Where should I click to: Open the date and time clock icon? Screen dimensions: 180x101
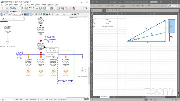(x=19, y=8)
